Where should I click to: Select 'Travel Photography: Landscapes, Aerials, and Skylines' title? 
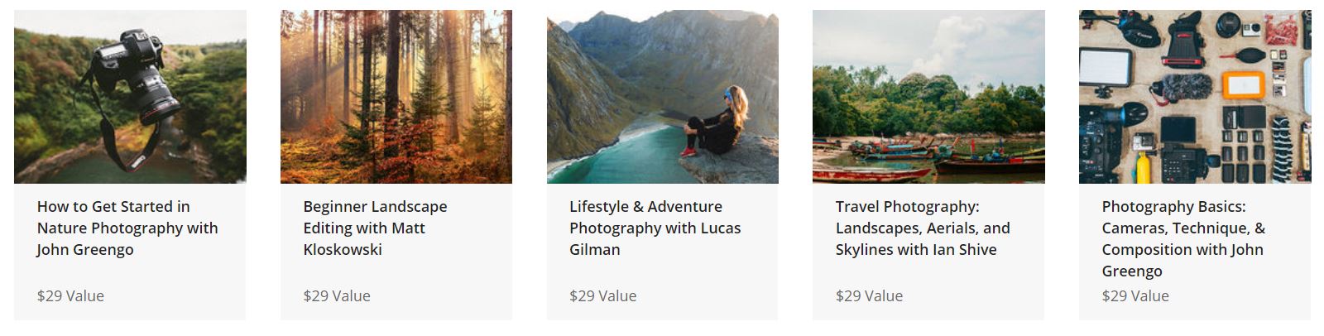[x=923, y=228]
